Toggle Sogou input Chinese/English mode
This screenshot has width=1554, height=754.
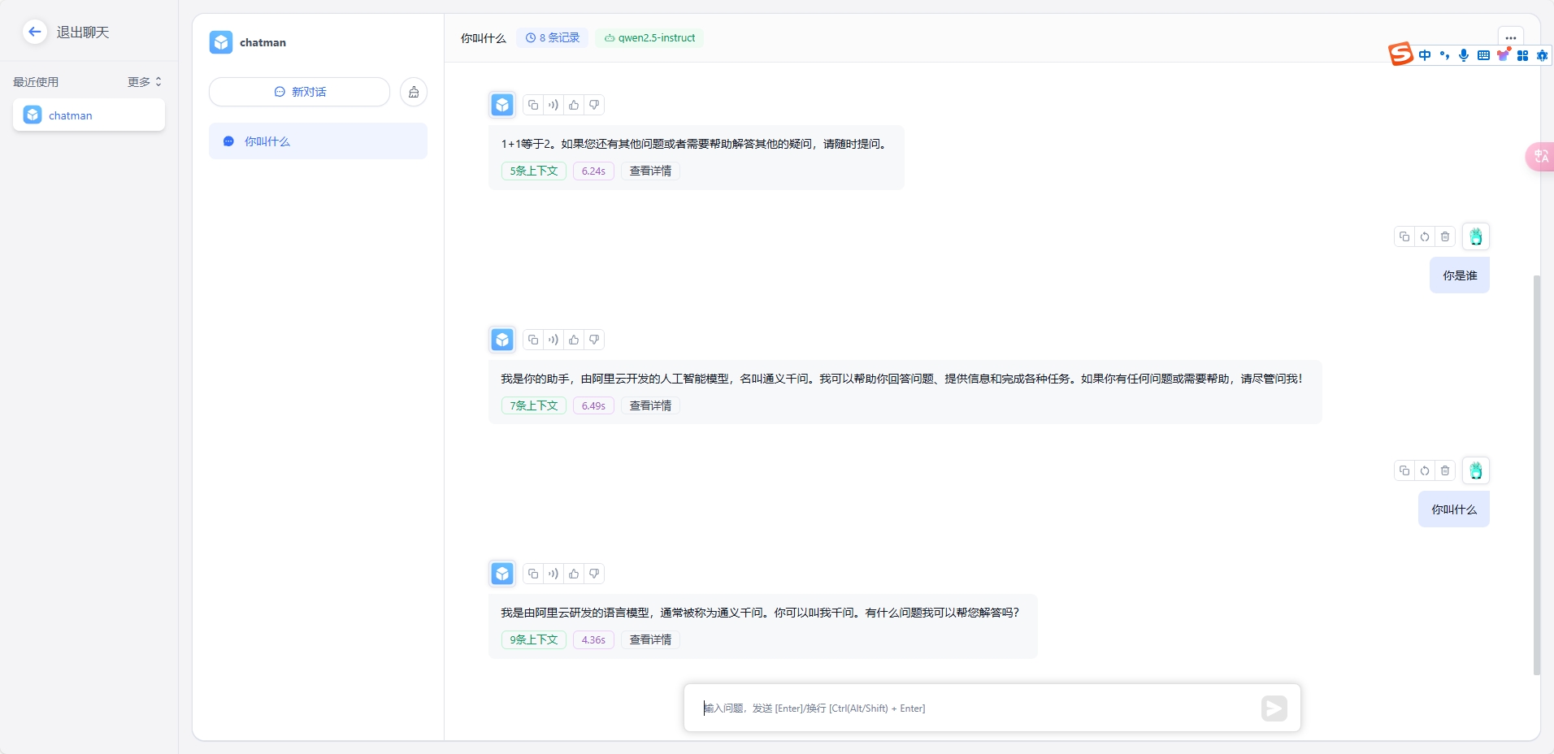pyautogui.click(x=1425, y=55)
